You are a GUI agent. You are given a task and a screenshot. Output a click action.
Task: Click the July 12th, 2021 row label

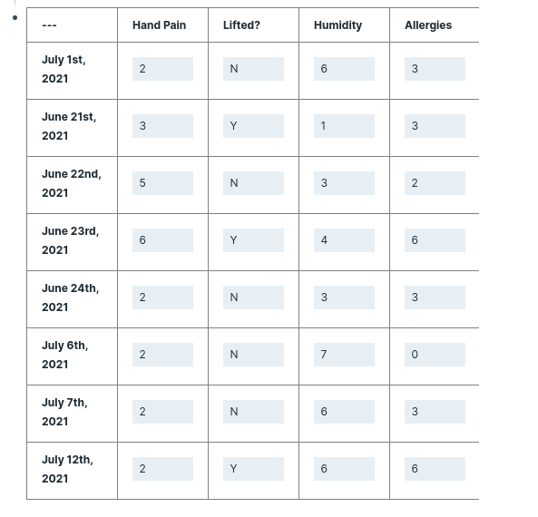coord(68,469)
